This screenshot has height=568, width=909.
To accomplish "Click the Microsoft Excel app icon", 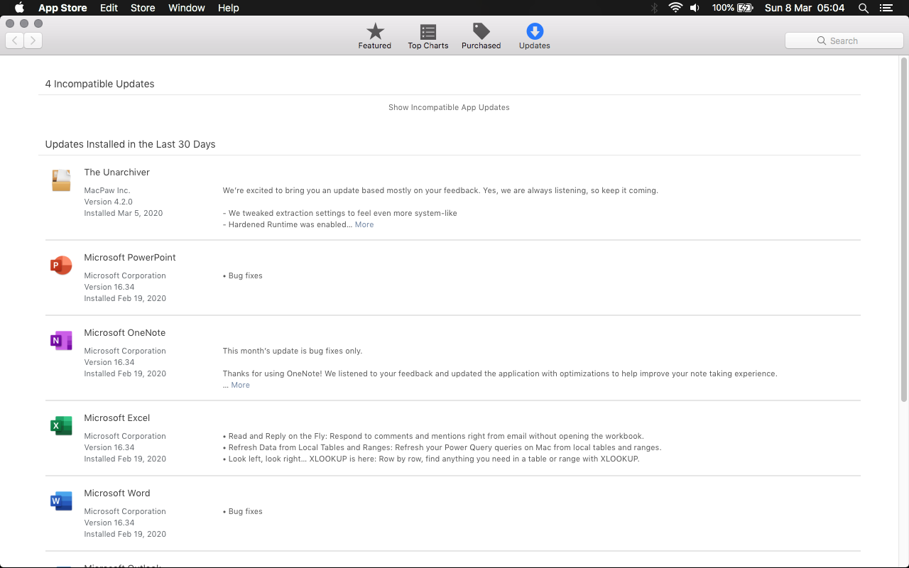I will pos(61,426).
